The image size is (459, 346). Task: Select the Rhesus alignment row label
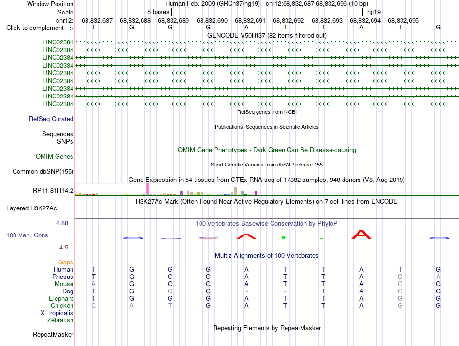tap(63, 277)
